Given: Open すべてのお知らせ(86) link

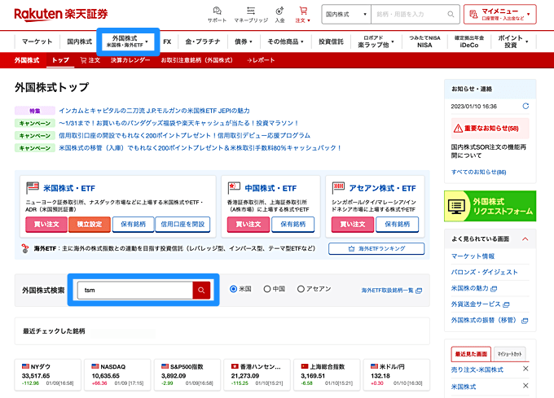Looking at the screenshot, I should coord(479,173).
